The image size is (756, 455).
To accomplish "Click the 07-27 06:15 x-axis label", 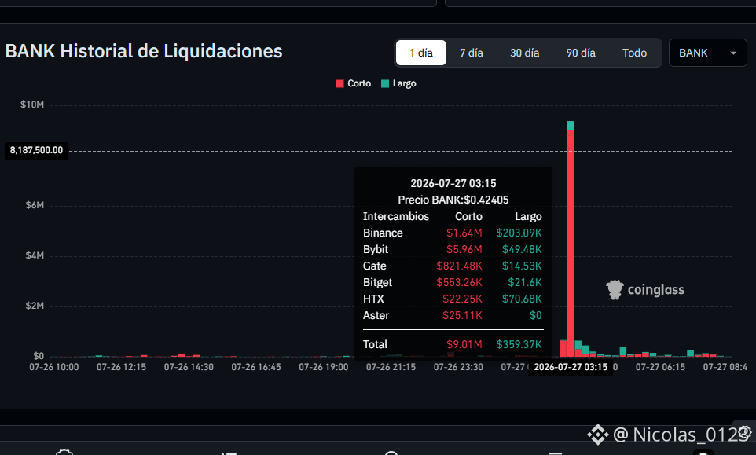I will [x=660, y=367].
